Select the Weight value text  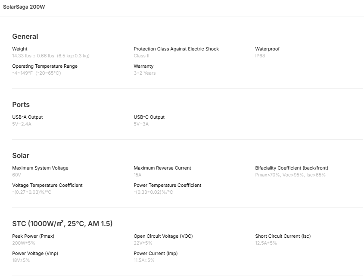[x=51, y=56]
